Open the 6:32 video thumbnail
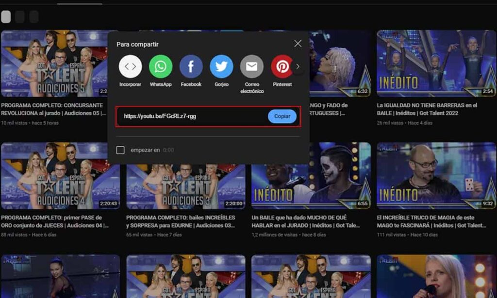The image size is (497, 298). point(340,64)
